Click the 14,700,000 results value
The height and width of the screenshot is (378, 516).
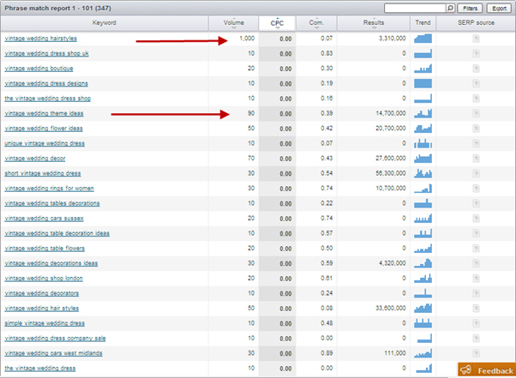[x=391, y=113]
